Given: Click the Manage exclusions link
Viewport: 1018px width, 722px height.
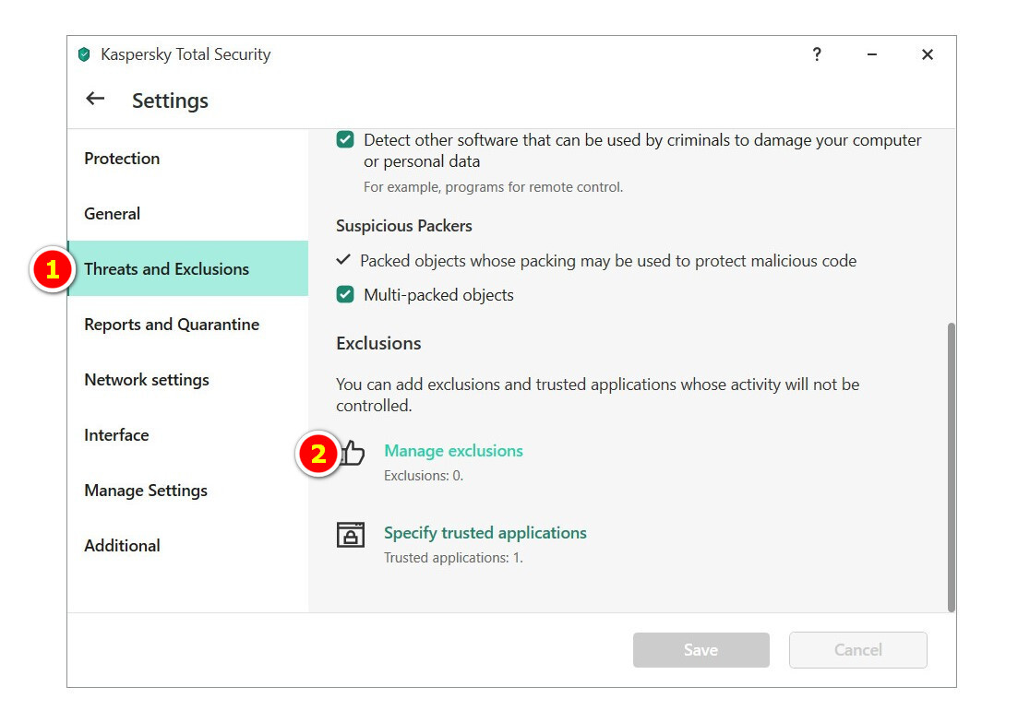Looking at the screenshot, I should coord(453,451).
